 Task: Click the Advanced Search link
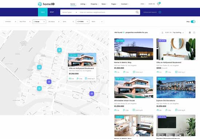[150, 12]
